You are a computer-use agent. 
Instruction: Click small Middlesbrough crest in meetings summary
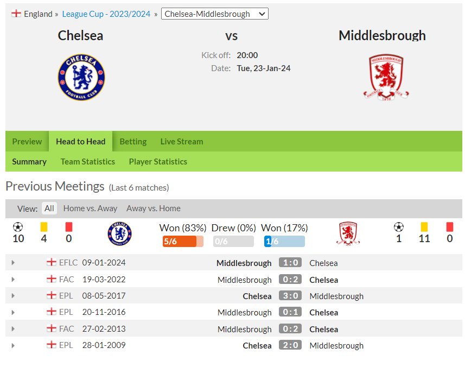(x=348, y=234)
